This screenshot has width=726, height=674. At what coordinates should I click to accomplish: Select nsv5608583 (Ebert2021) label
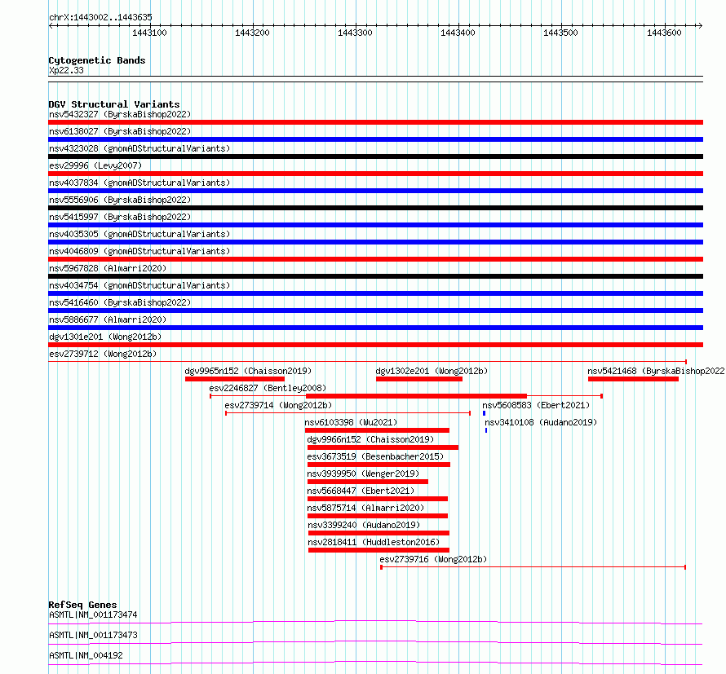(x=536, y=405)
